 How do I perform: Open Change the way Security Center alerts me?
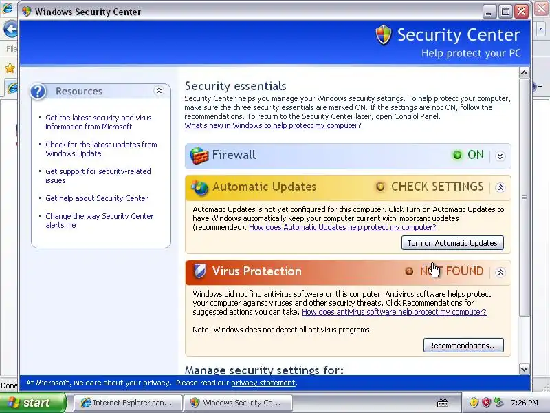tap(100, 220)
